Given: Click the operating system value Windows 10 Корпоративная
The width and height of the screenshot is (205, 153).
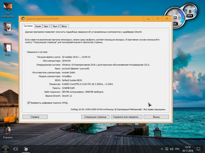Looking at the screenshot, I should tap(106, 65).
